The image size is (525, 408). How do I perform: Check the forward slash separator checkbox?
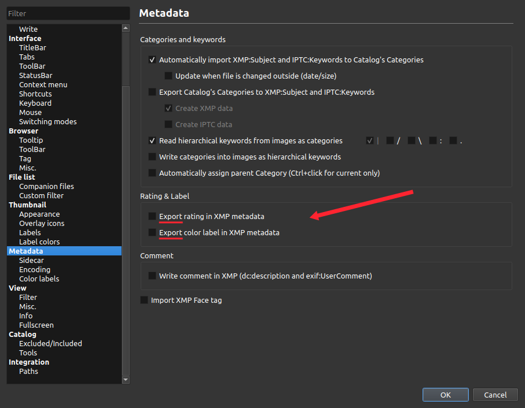click(x=390, y=140)
